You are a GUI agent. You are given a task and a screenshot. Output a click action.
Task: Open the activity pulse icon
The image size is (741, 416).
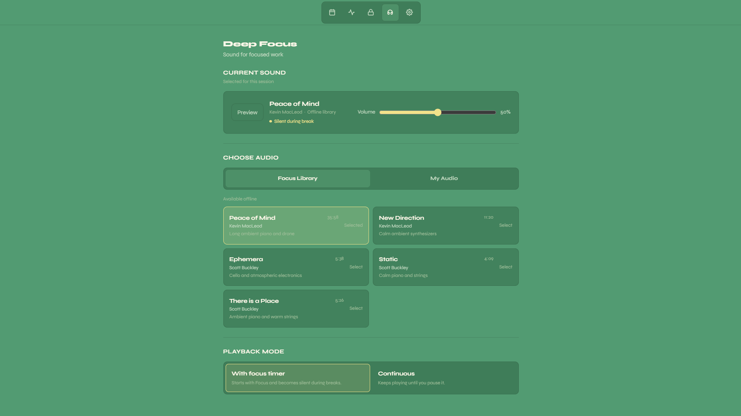pyautogui.click(x=351, y=12)
